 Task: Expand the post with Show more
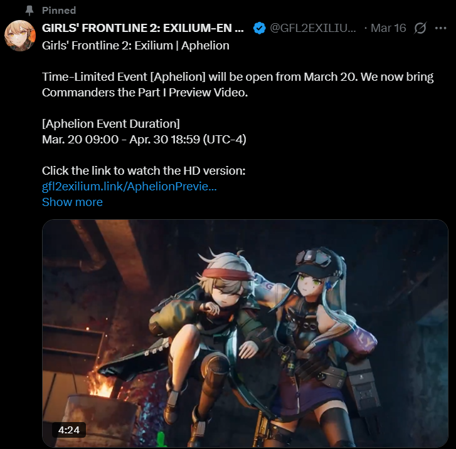tap(72, 202)
